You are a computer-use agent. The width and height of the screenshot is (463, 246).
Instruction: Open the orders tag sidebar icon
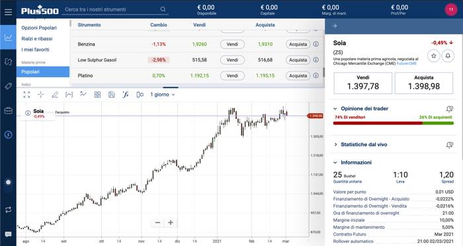click(8, 86)
